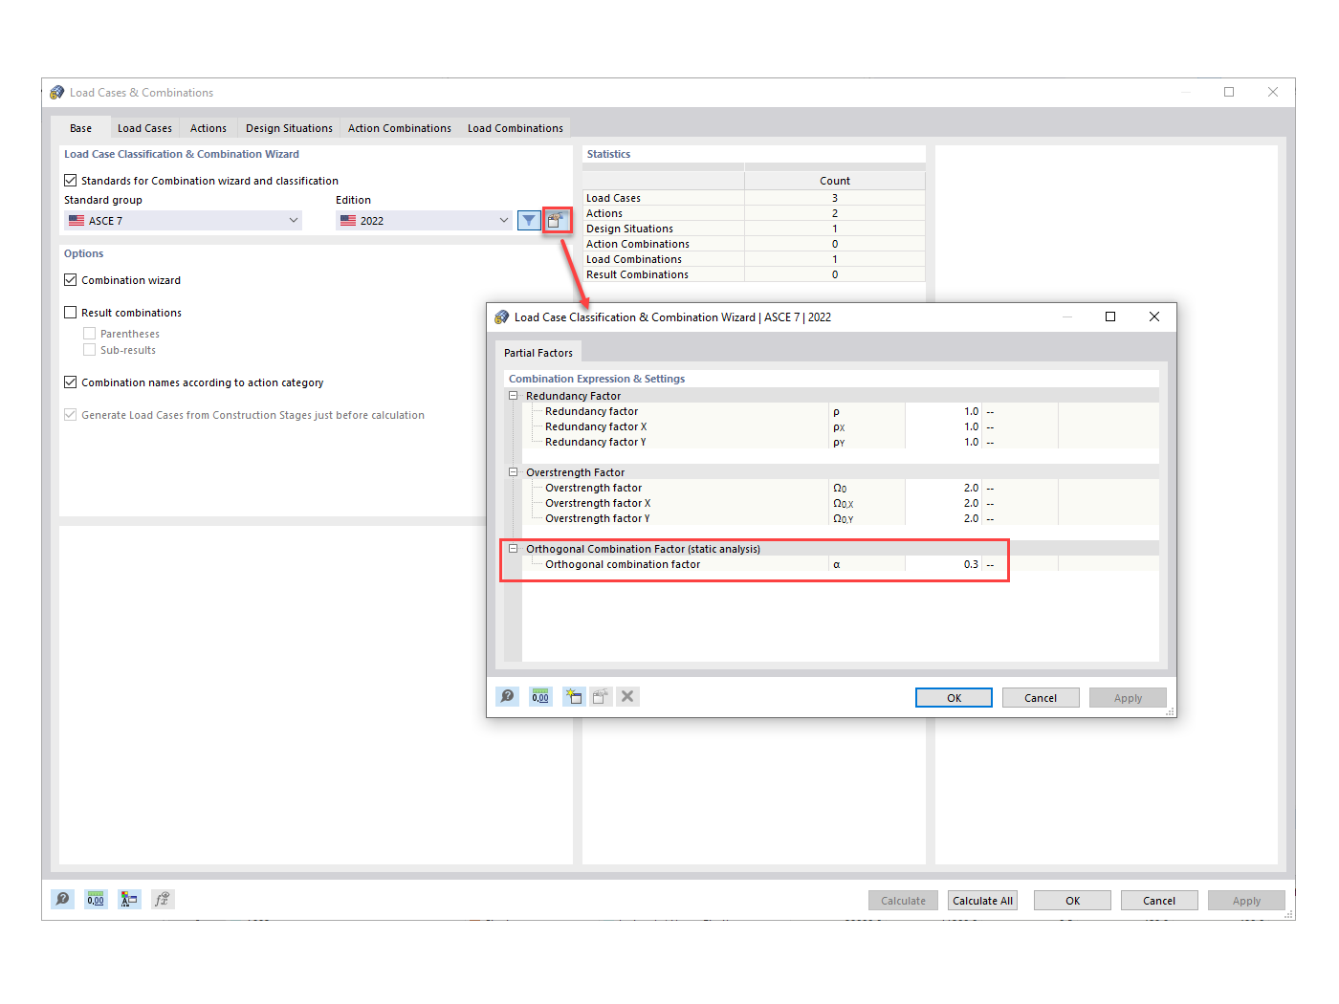
Task: Edit the Orthogonal combination factor value 0.3
Action: click(943, 564)
